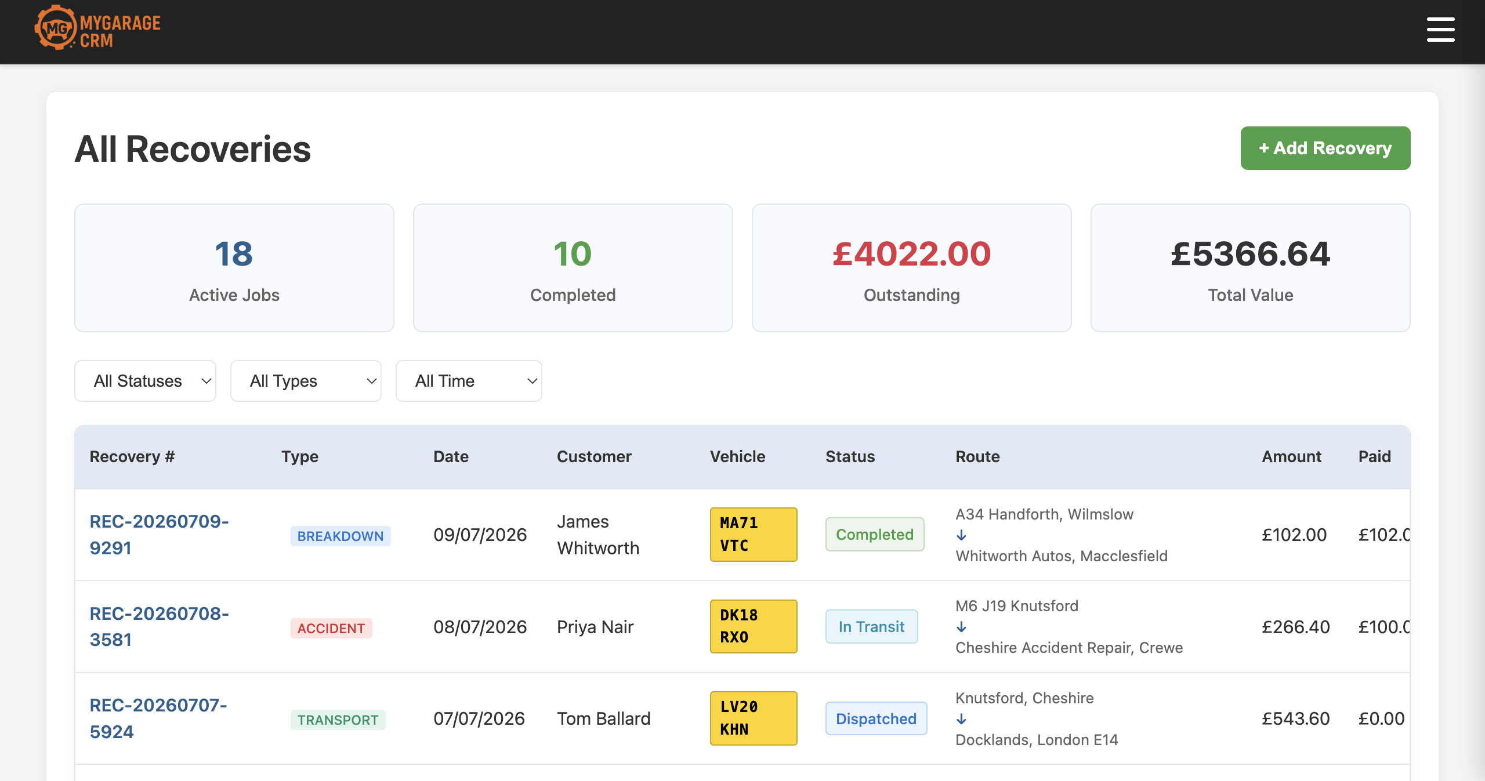Click the MA71 VTC number plate
The height and width of the screenshot is (781, 1485).
click(754, 535)
